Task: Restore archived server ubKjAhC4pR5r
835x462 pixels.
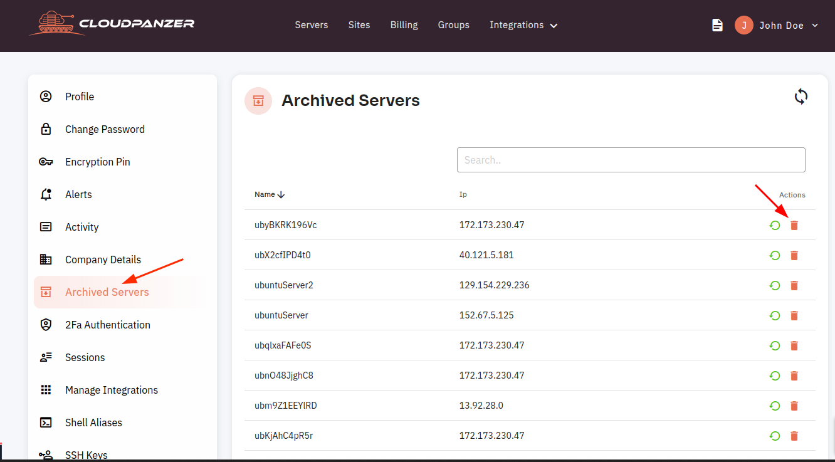Action: point(775,436)
